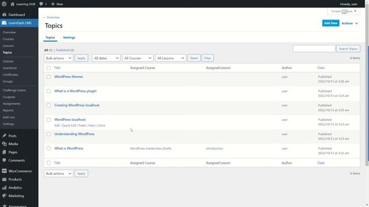The width and height of the screenshot is (369, 207).
Task: Expand Screen Options panel
Action: (x=344, y=11)
